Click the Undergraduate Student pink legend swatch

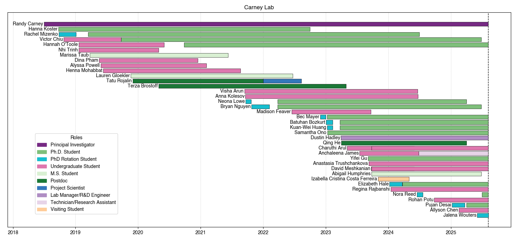click(x=42, y=166)
